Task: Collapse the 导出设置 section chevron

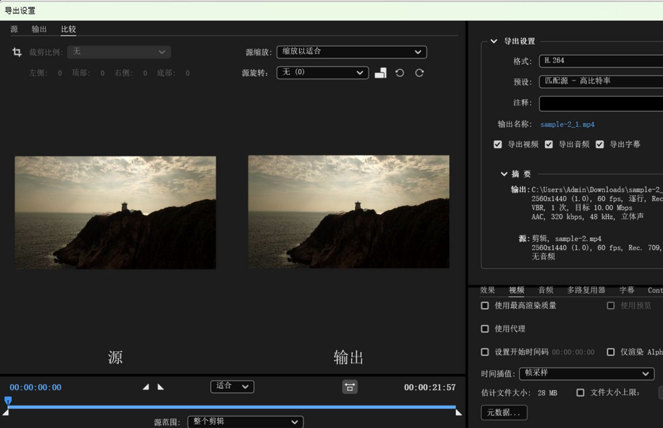Action: click(493, 41)
